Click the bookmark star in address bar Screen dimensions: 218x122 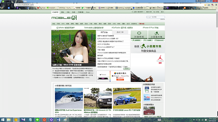tap(205, 5)
